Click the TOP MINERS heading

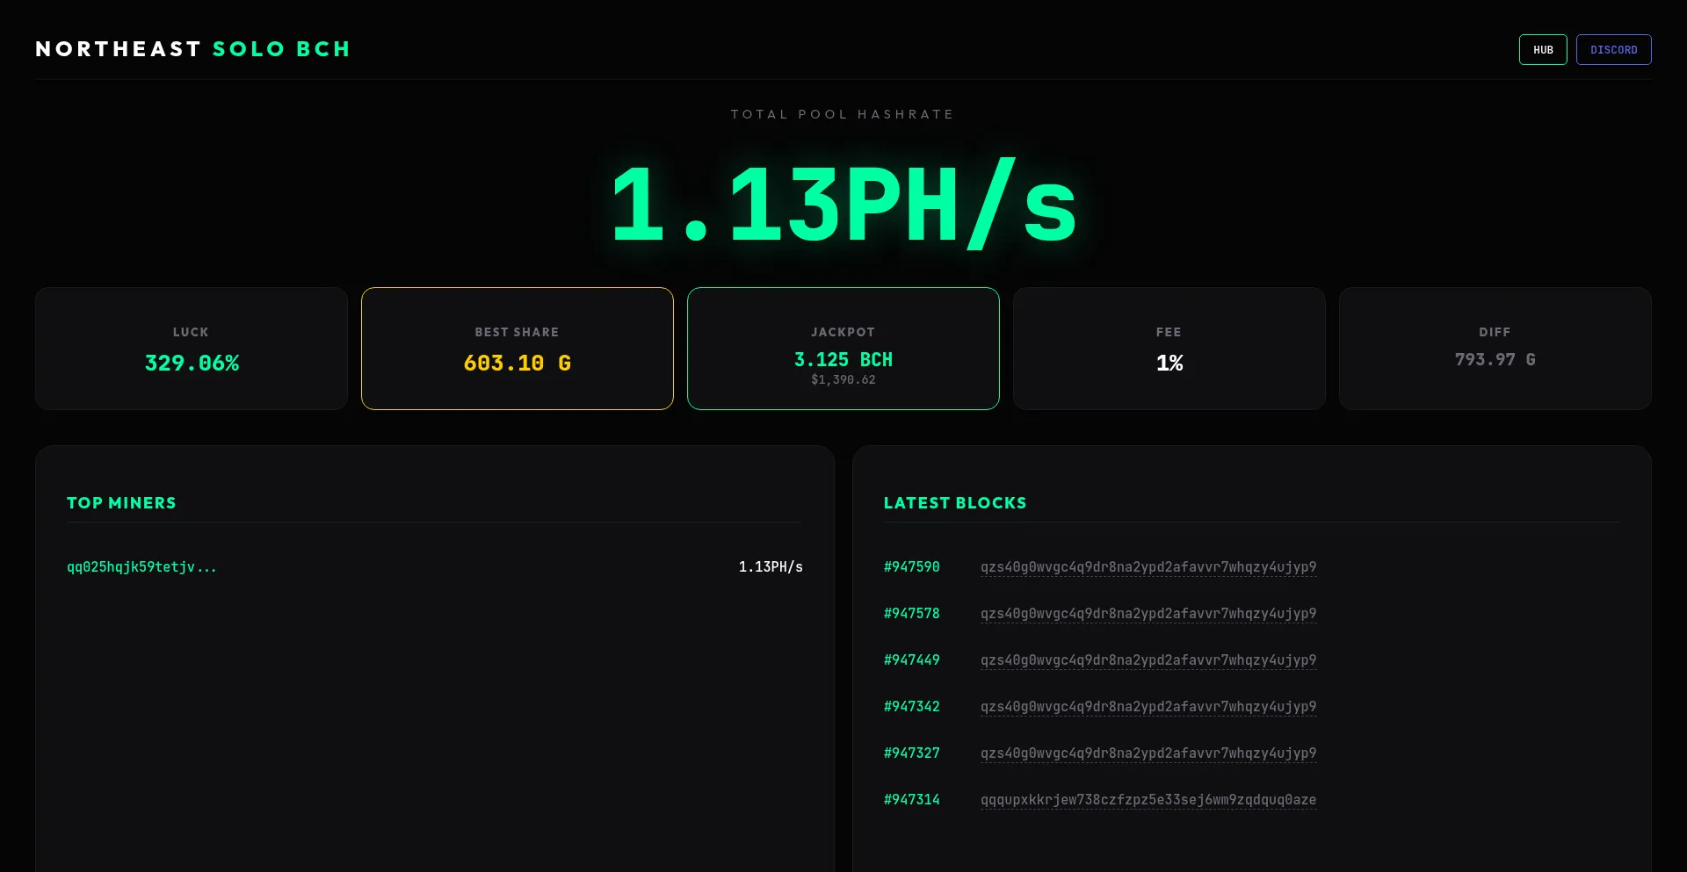(x=121, y=503)
